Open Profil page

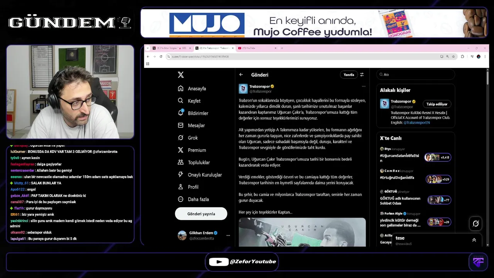pyautogui.click(x=188, y=187)
